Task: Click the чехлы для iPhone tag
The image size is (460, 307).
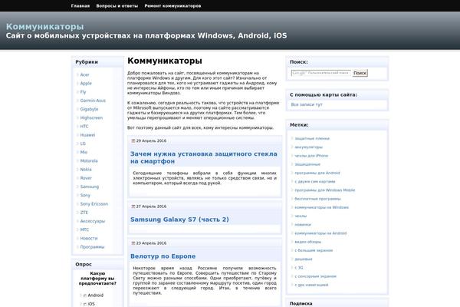Action: point(311,156)
